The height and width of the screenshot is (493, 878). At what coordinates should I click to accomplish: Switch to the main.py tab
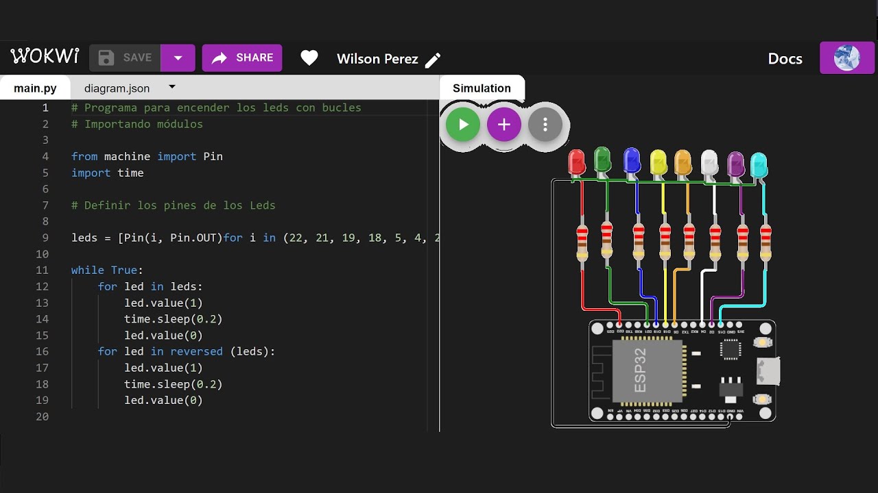pos(35,88)
